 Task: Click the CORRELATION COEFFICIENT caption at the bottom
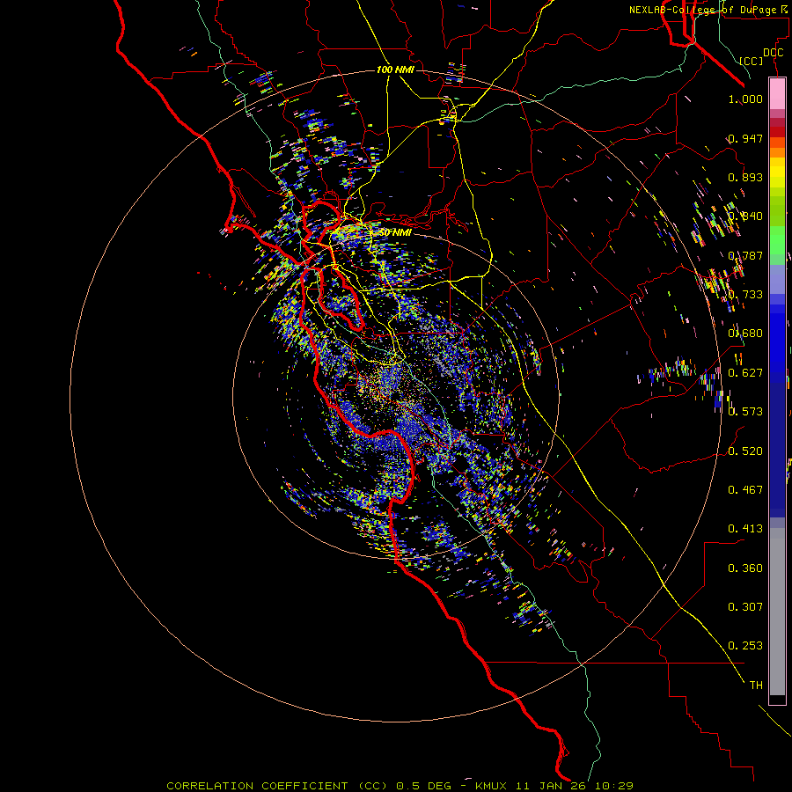point(400,786)
